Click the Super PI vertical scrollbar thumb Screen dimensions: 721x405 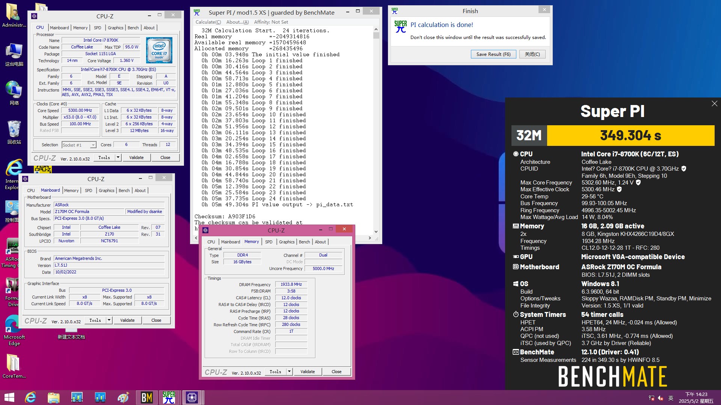[x=376, y=36]
